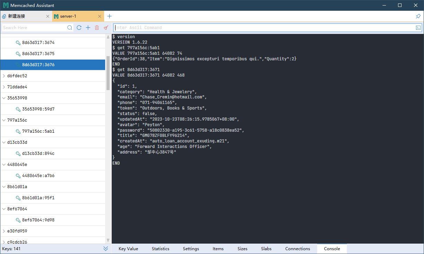Image resolution: width=424 pixels, height=254 pixels.
Task: Click the key tree scroll-down arrow
Action: click(108, 240)
